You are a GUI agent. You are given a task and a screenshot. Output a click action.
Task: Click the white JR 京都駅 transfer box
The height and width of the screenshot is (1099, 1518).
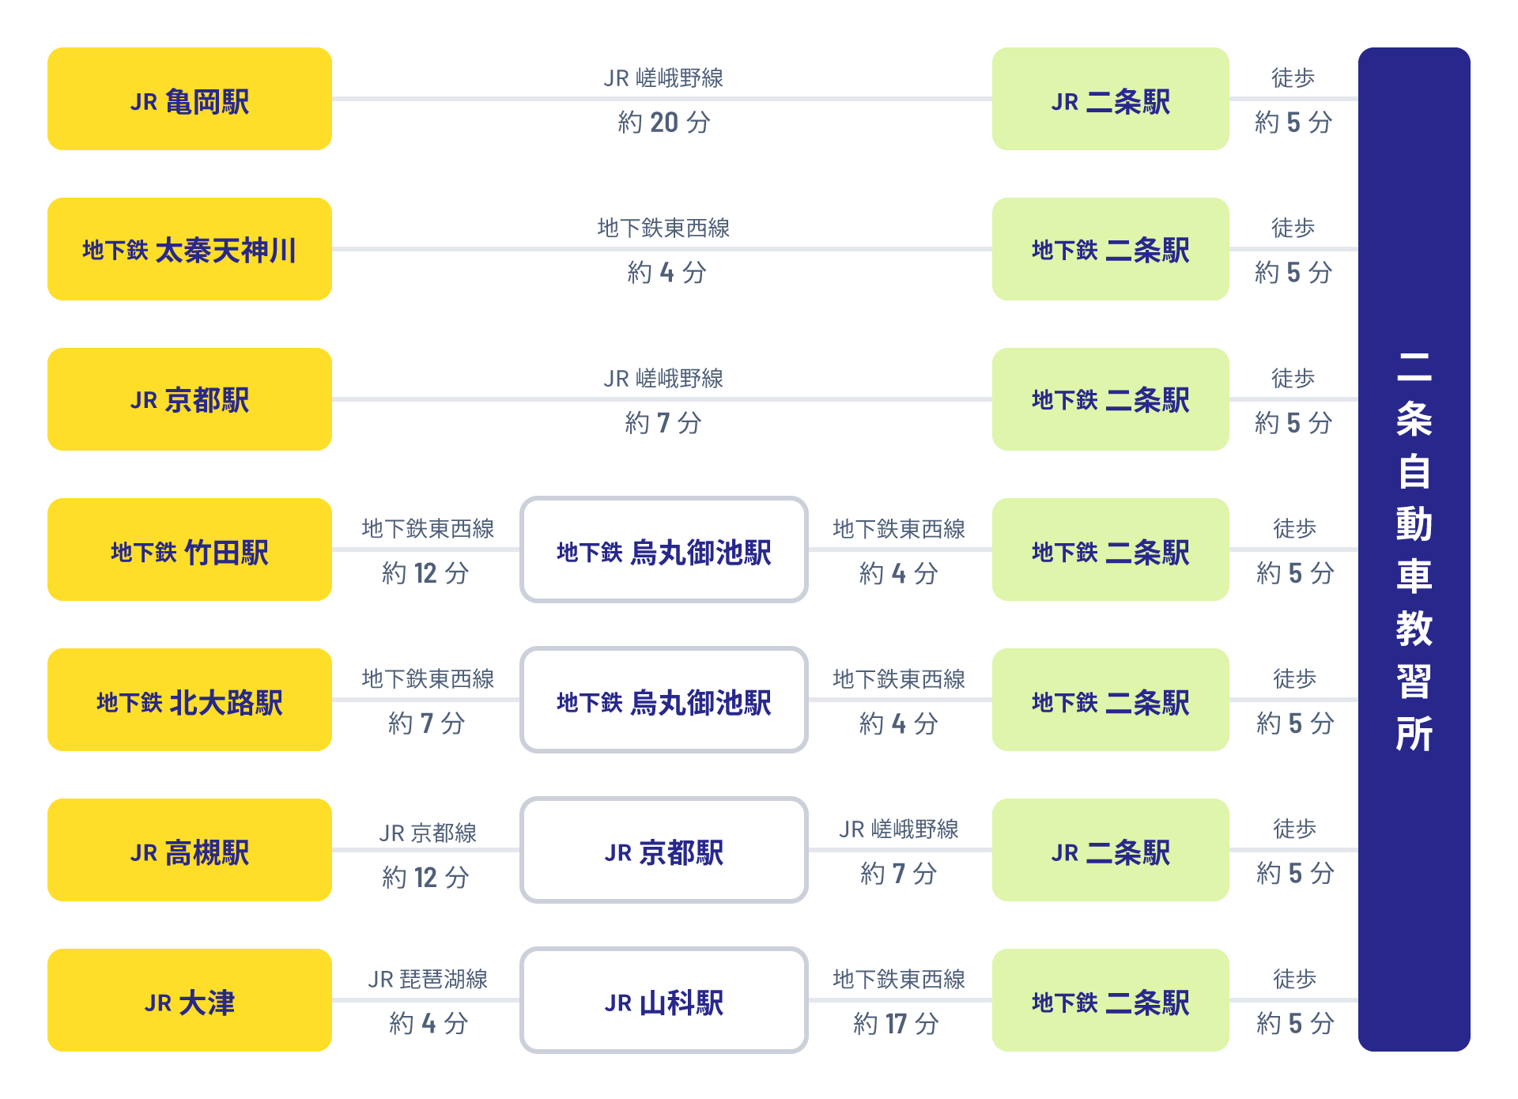pyautogui.click(x=664, y=850)
